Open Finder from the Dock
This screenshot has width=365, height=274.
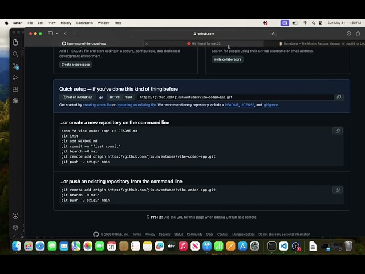coord(17,246)
